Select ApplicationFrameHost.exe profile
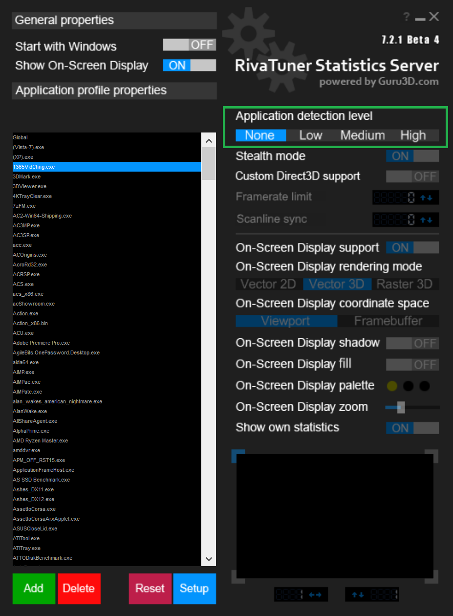Image resolution: width=453 pixels, height=616 pixels. coord(107,470)
